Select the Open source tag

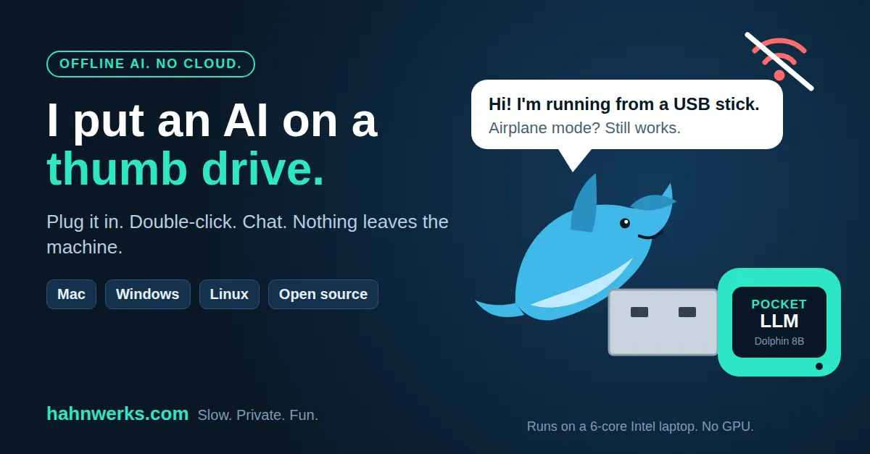323,294
